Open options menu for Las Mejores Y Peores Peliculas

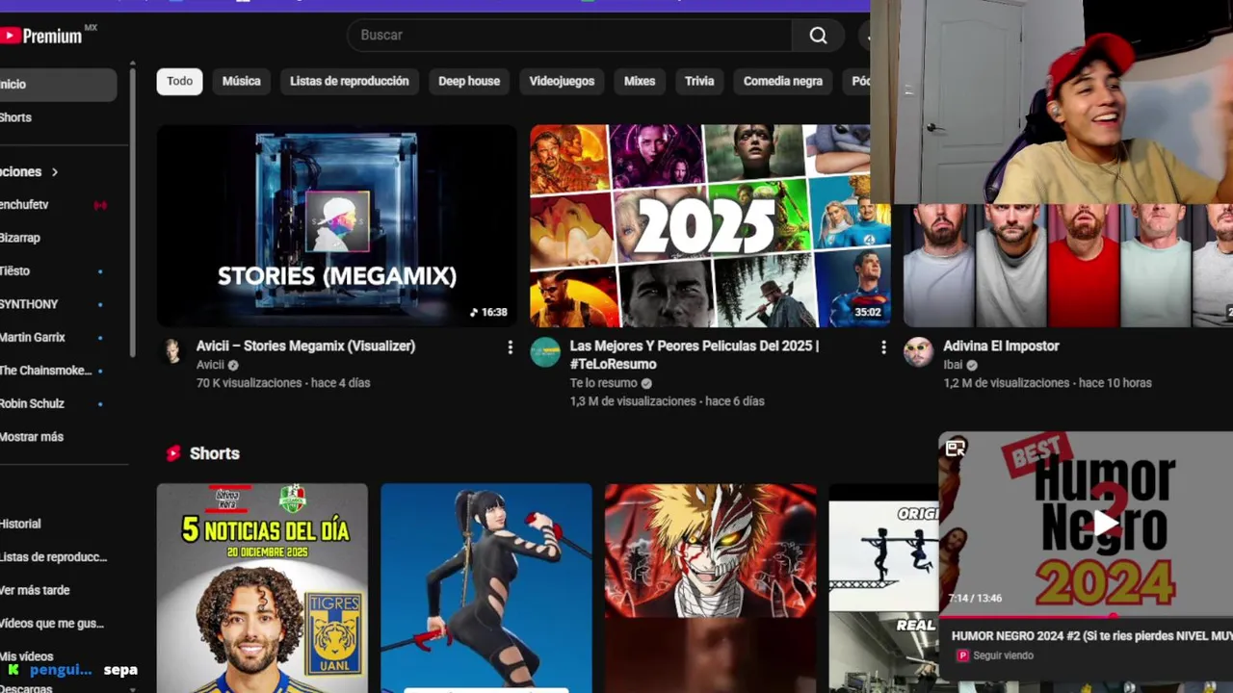point(883,347)
